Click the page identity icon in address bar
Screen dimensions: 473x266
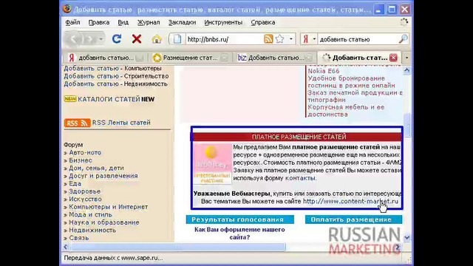coord(177,39)
